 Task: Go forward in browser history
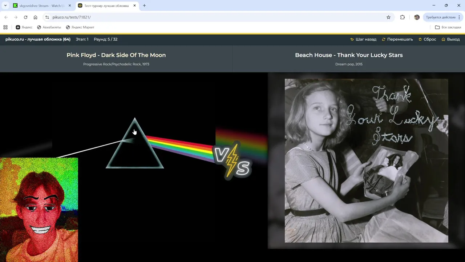point(16,17)
